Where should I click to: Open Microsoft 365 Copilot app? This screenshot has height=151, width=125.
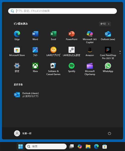tap(90, 37)
